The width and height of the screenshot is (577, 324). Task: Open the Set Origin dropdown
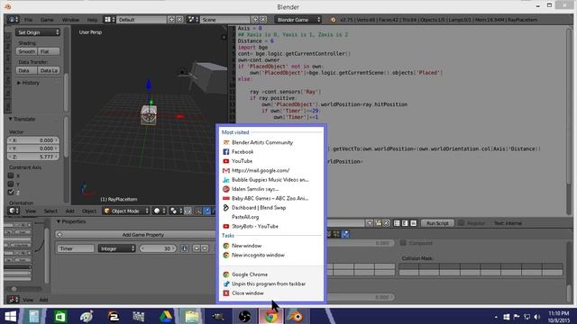coord(38,32)
